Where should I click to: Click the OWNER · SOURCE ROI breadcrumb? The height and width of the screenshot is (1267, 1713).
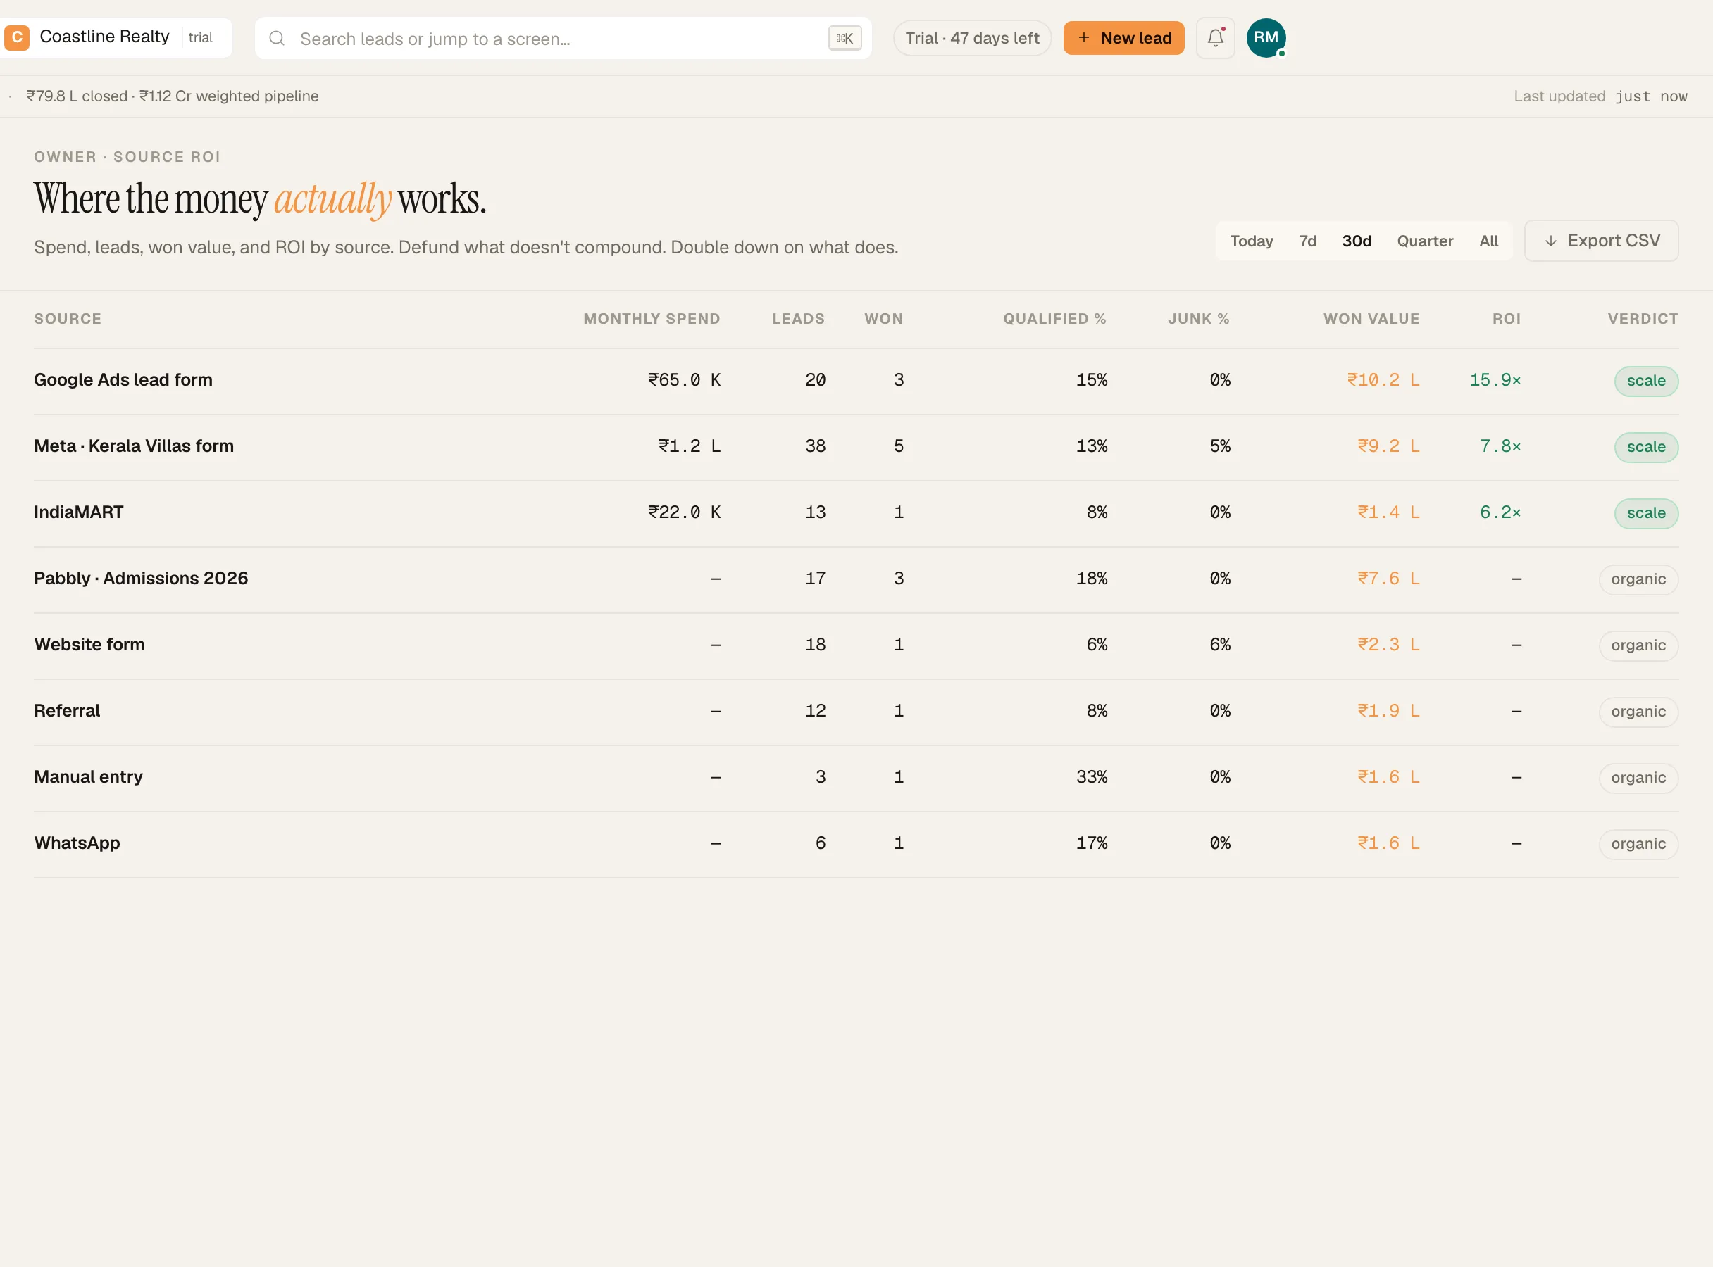click(127, 157)
